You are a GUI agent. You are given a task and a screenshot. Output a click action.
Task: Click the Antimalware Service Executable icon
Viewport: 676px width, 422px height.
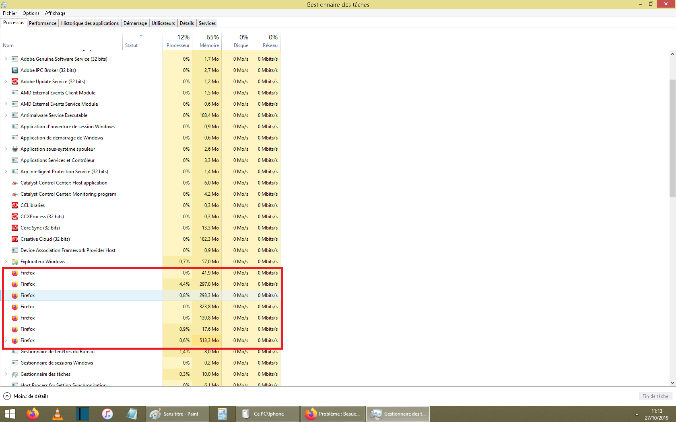point(15,115)
